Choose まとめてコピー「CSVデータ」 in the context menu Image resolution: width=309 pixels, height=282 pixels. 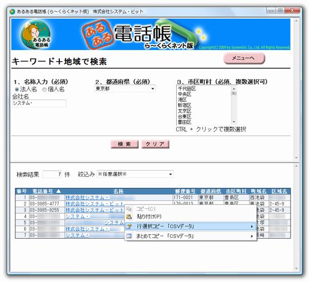pos(190,236)
